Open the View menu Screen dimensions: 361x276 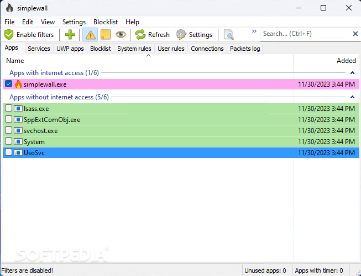click(48, 22)
